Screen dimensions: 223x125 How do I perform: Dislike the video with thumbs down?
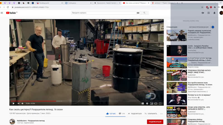[120, 114]
